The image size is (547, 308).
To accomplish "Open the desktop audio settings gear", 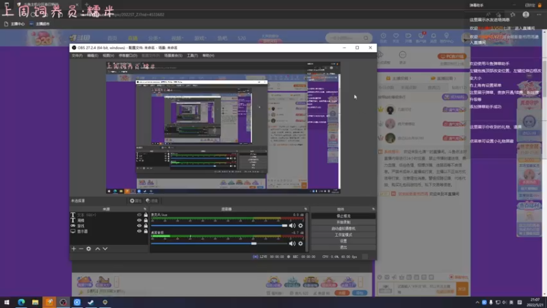I will coord(300,244).
